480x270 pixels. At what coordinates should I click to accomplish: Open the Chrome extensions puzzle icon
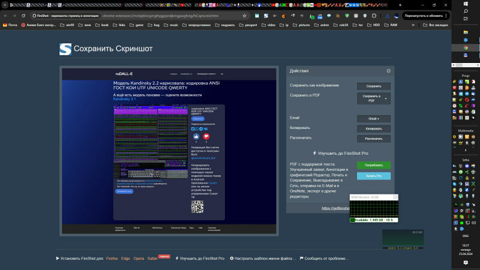pos(374,16)
